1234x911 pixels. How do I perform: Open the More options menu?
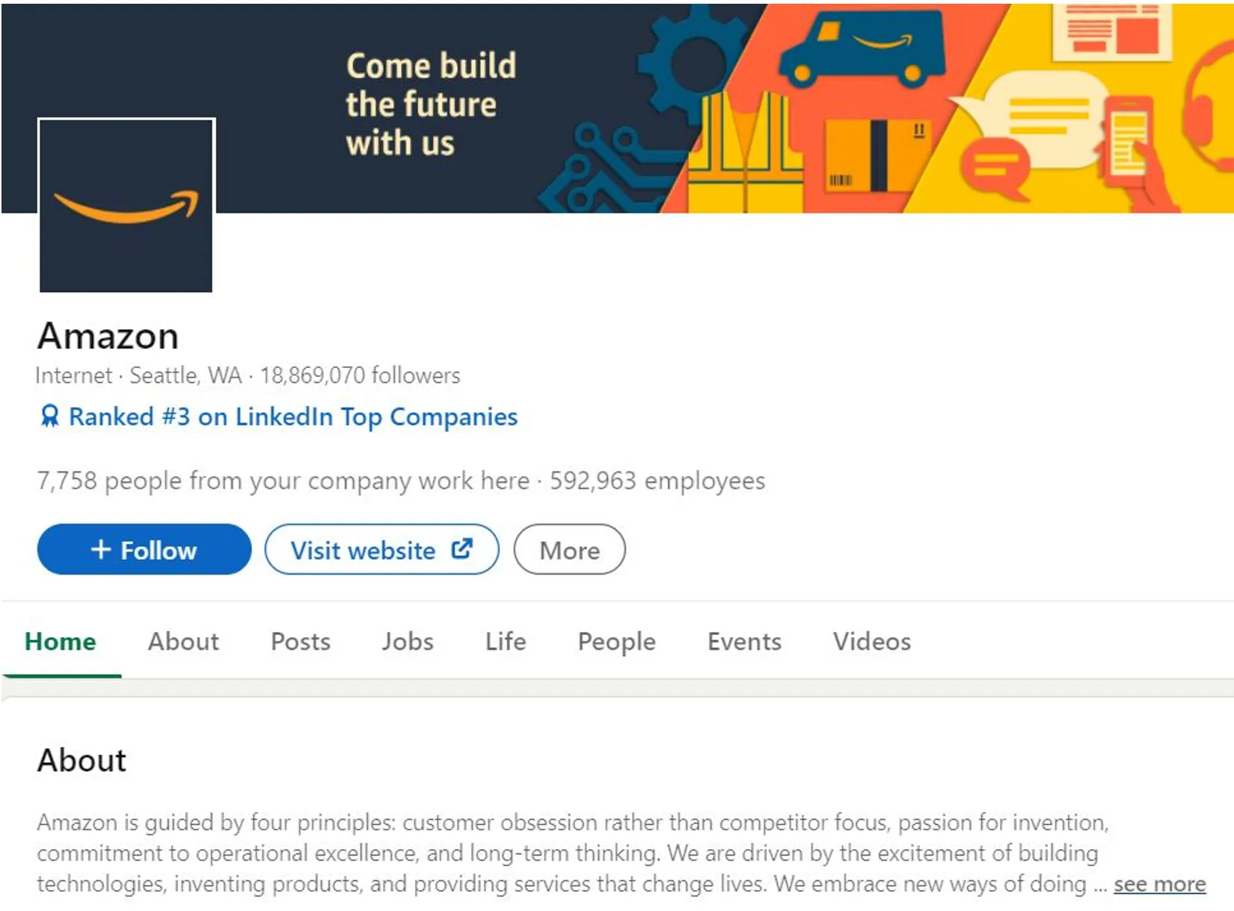coord(570,550)
